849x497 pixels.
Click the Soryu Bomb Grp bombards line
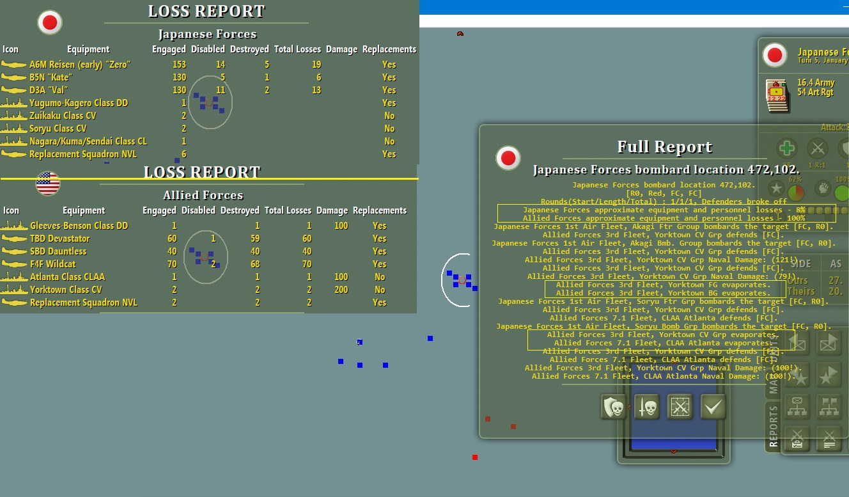coord(664,326)
